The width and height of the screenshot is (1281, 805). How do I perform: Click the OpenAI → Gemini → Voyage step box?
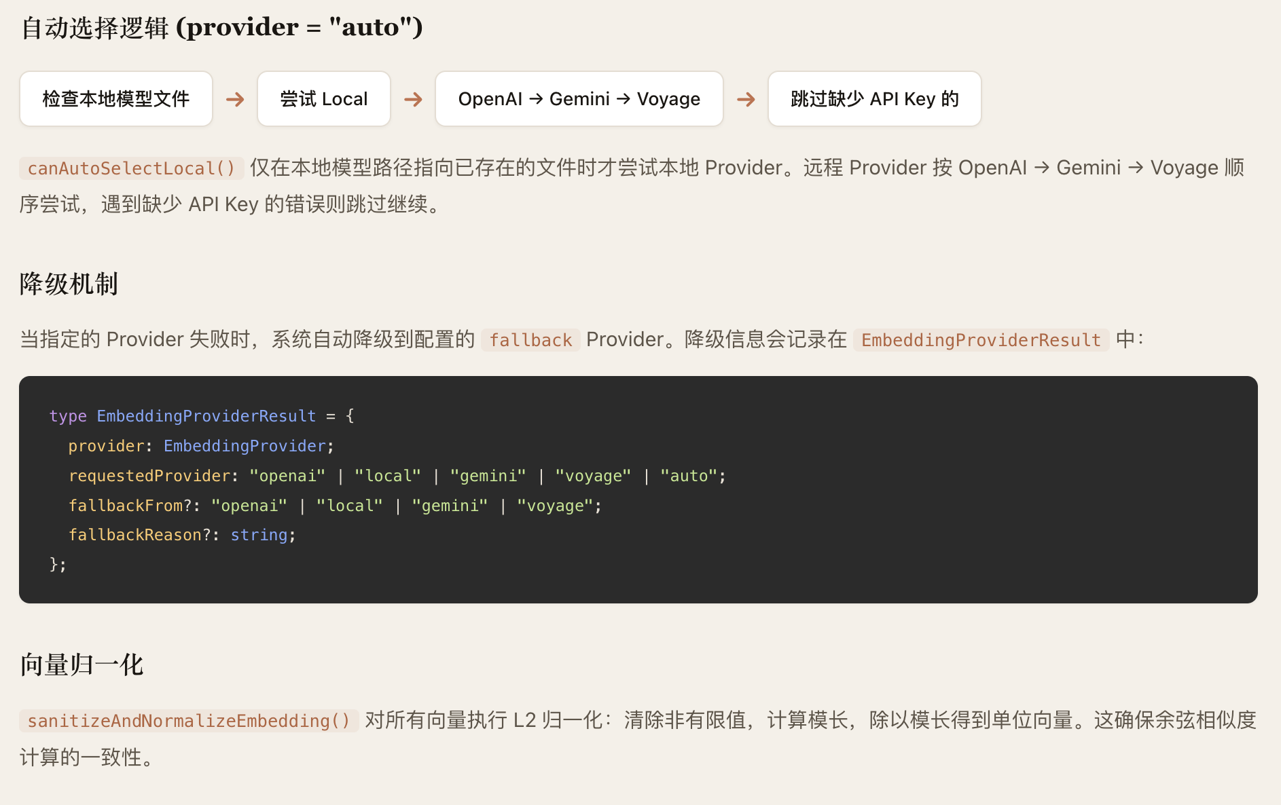[579, 99]
